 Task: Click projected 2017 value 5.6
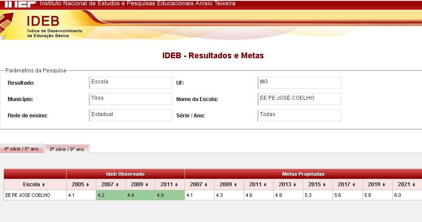(347, 195)
